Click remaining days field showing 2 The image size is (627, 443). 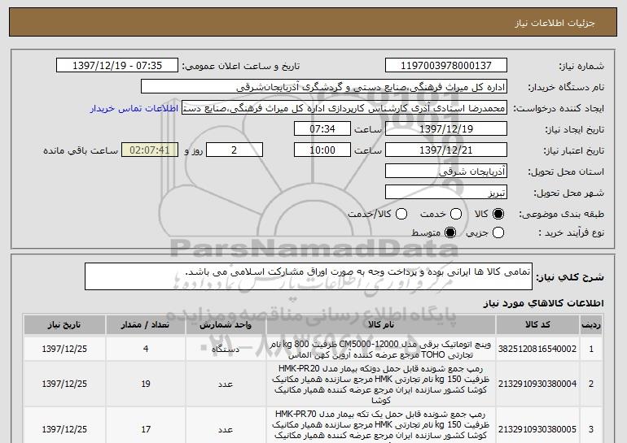coord(235,150)
